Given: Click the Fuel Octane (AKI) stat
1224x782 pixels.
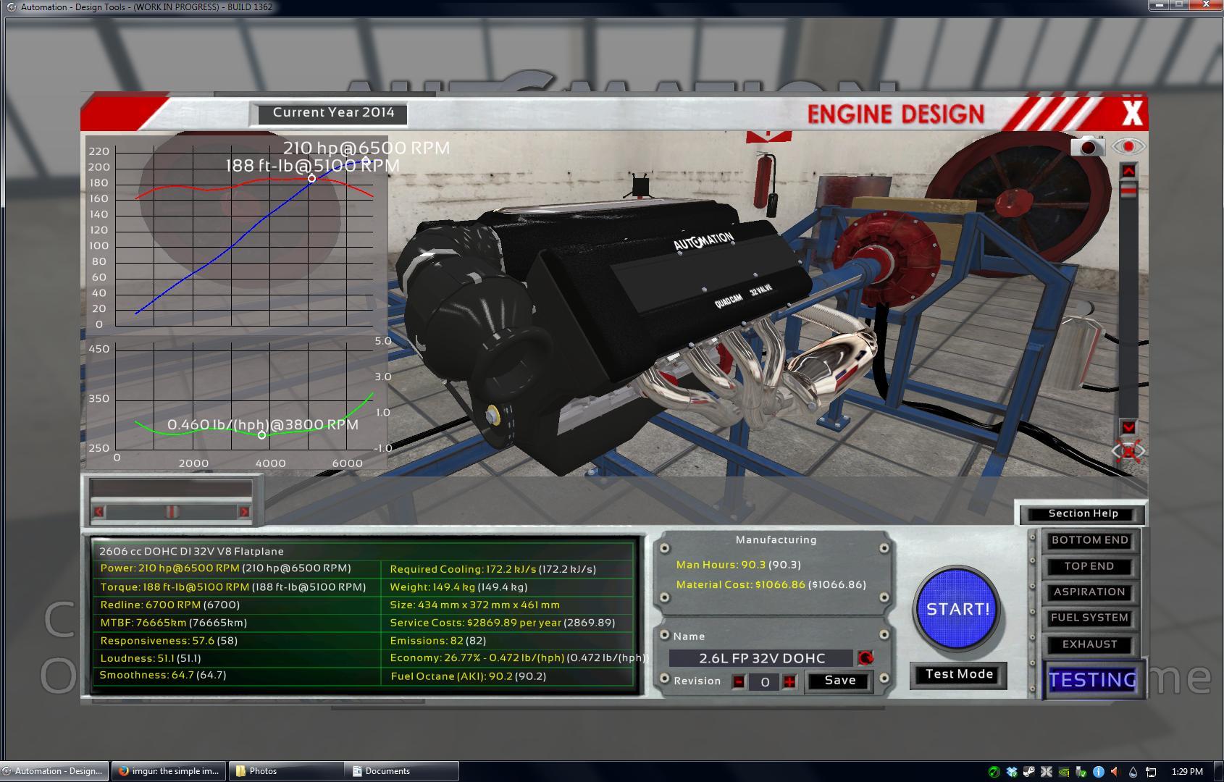Looking at the screenshot, I should click(x=468, y=676).
